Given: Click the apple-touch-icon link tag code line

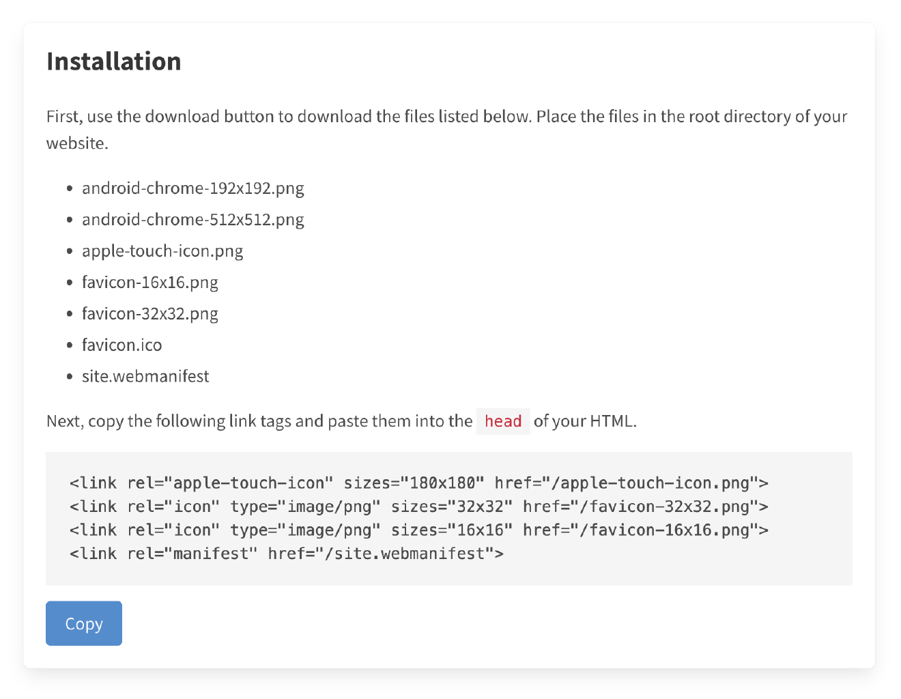Looking at the screenshot, I should pyautogui.click(x=418, y=483).
